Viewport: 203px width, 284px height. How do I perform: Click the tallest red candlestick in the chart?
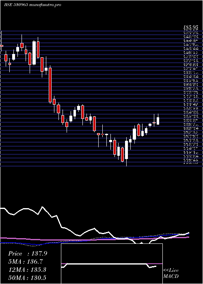point(50,85)
